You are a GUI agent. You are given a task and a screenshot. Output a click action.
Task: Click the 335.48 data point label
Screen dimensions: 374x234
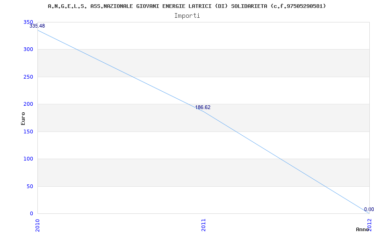(x=37, y=26)
